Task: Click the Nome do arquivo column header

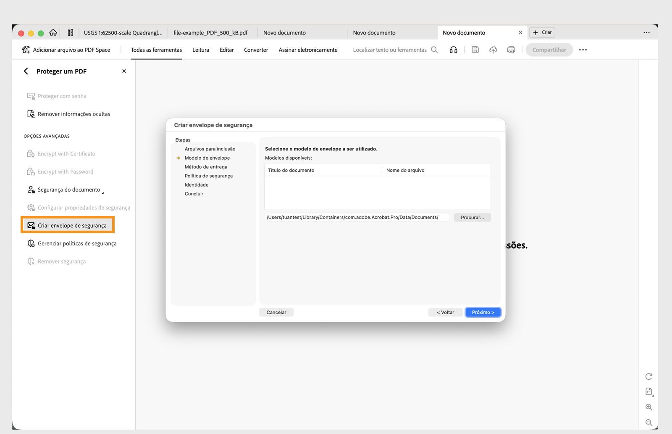Action: coord(436,170)
